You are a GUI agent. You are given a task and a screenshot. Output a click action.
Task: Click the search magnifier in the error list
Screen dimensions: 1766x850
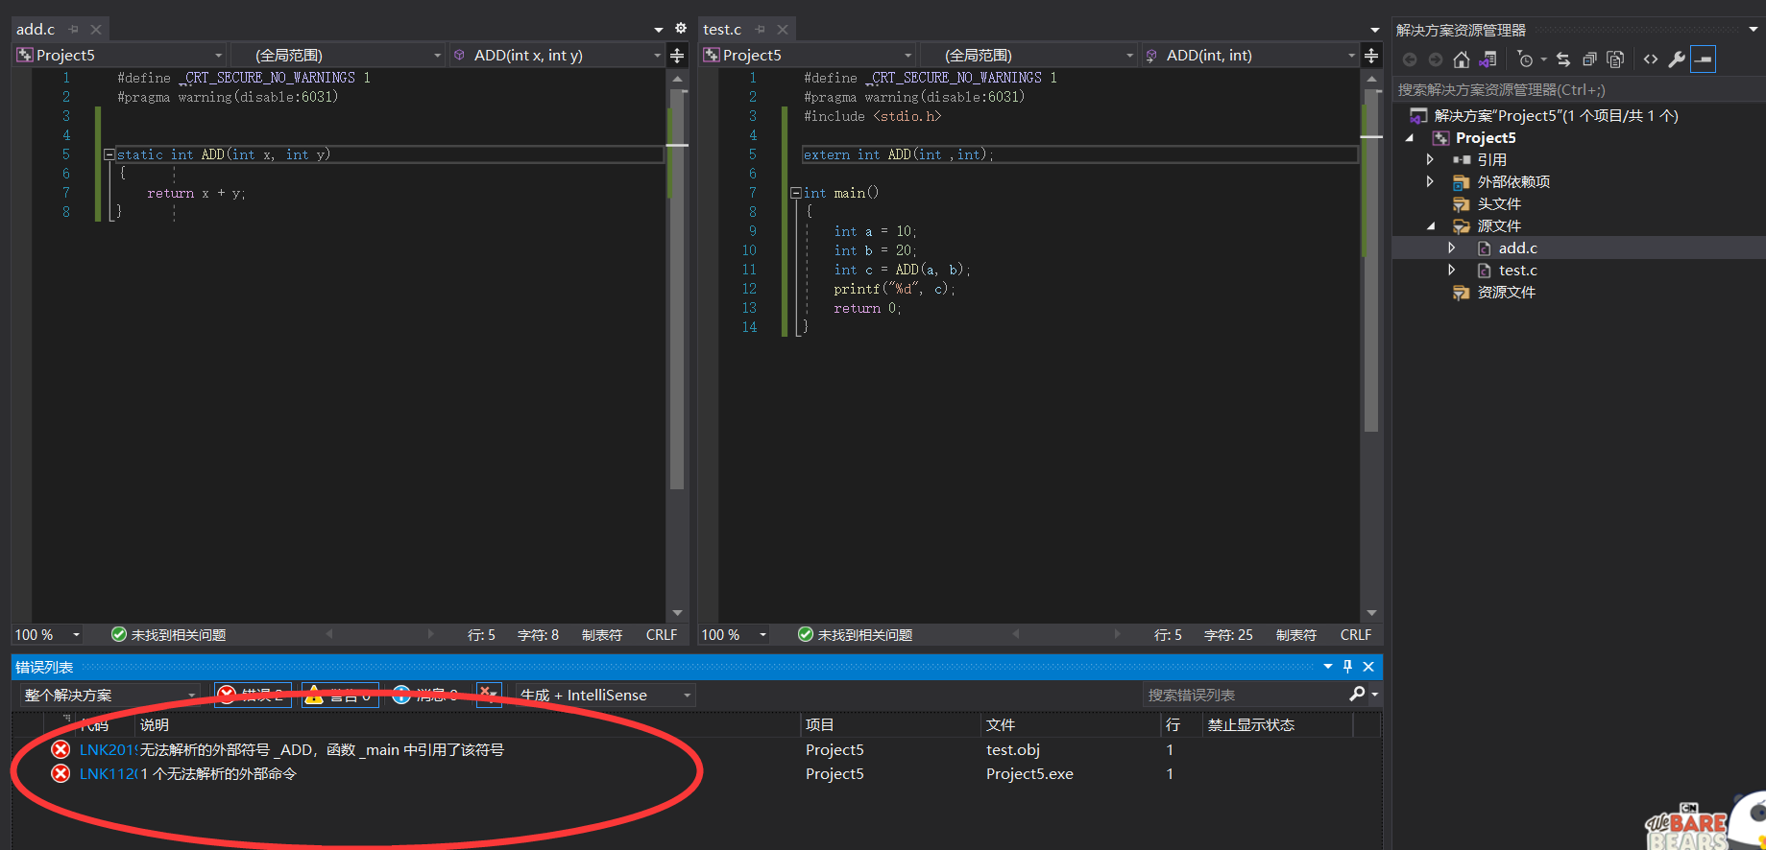[1357, 694]
